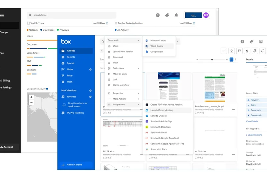Screen dimensions: 267x178
Task: Click the thumbnail size slider handle
Action: pos(212,59)
